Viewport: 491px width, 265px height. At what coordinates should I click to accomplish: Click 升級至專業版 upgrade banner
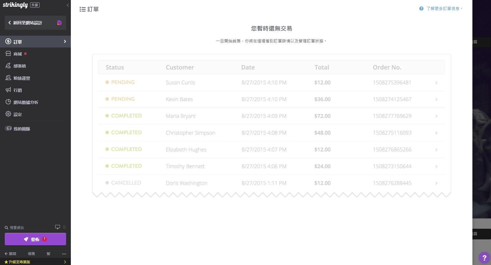click(35, 262)
